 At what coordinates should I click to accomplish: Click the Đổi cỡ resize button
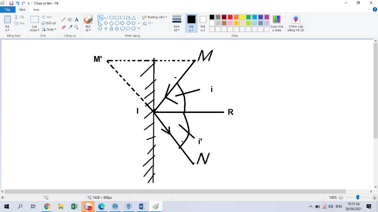49,23
